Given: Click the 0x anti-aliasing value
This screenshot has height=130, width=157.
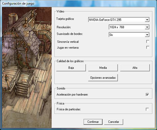Looking at the screenshot, I should pyautogui.click(x=111, y=35).
